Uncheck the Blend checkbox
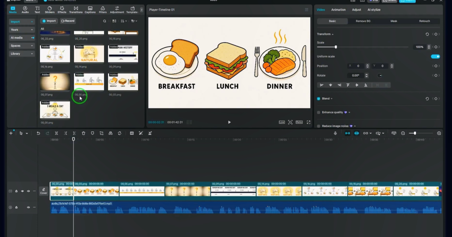 (318, 99)
